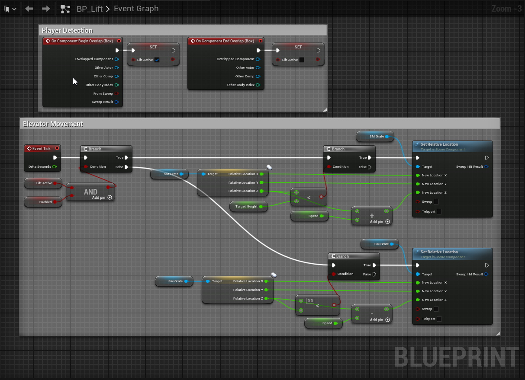
Task: Select the AND node label
Action: (91, 192)
